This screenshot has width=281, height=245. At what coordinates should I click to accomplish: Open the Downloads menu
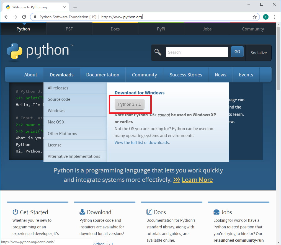coord(62,75)
